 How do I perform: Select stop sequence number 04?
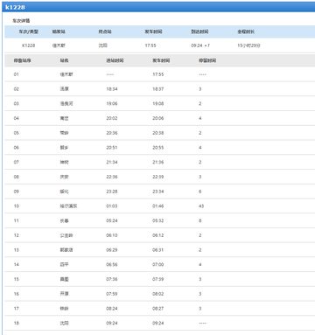pos(16,118)
